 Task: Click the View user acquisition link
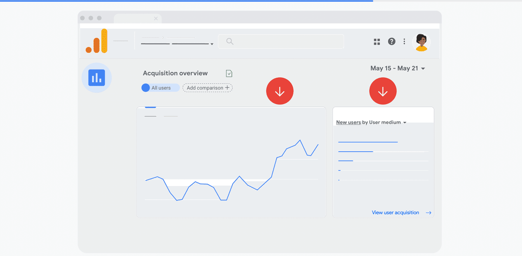[x=395, y=213]
